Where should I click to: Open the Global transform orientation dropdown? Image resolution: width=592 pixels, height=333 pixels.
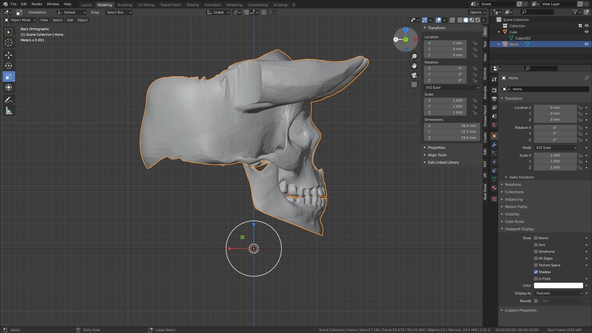point(218,12)
